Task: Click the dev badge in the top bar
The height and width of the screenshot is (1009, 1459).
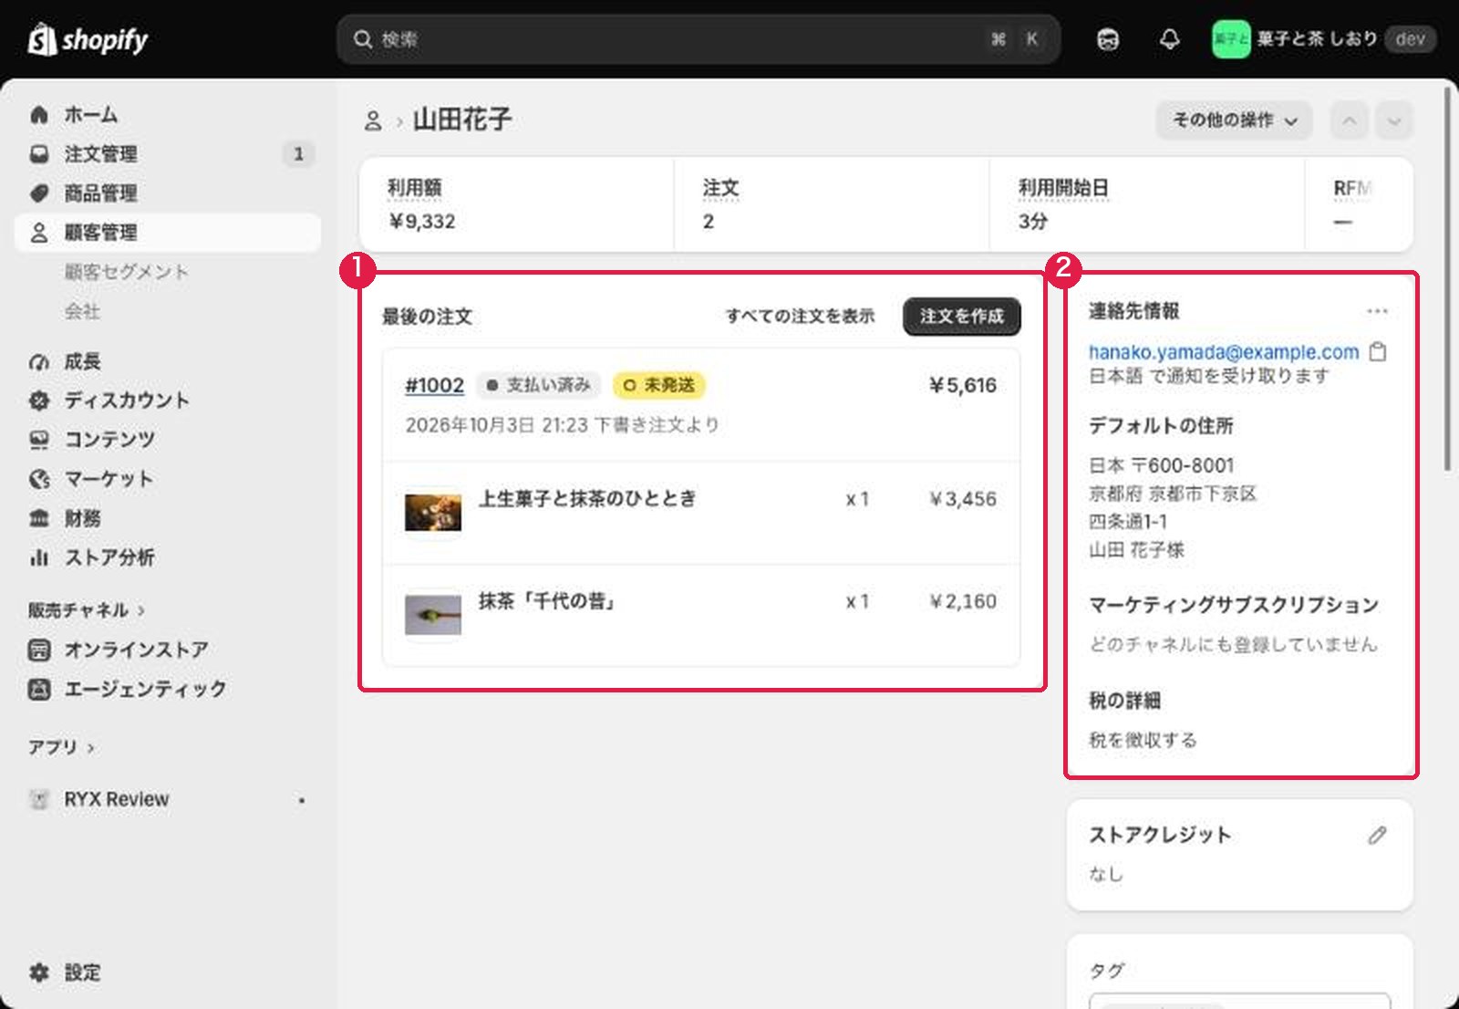Action: [x=1410, y=39]
